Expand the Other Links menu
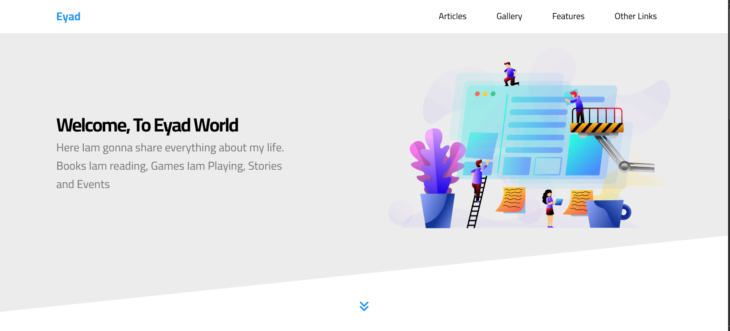 [635, 16]
